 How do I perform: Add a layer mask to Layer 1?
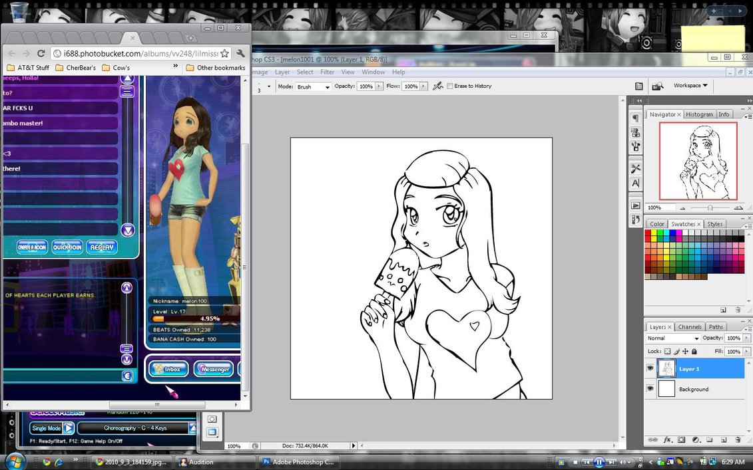pyautogui.click(x=681, y=440)
